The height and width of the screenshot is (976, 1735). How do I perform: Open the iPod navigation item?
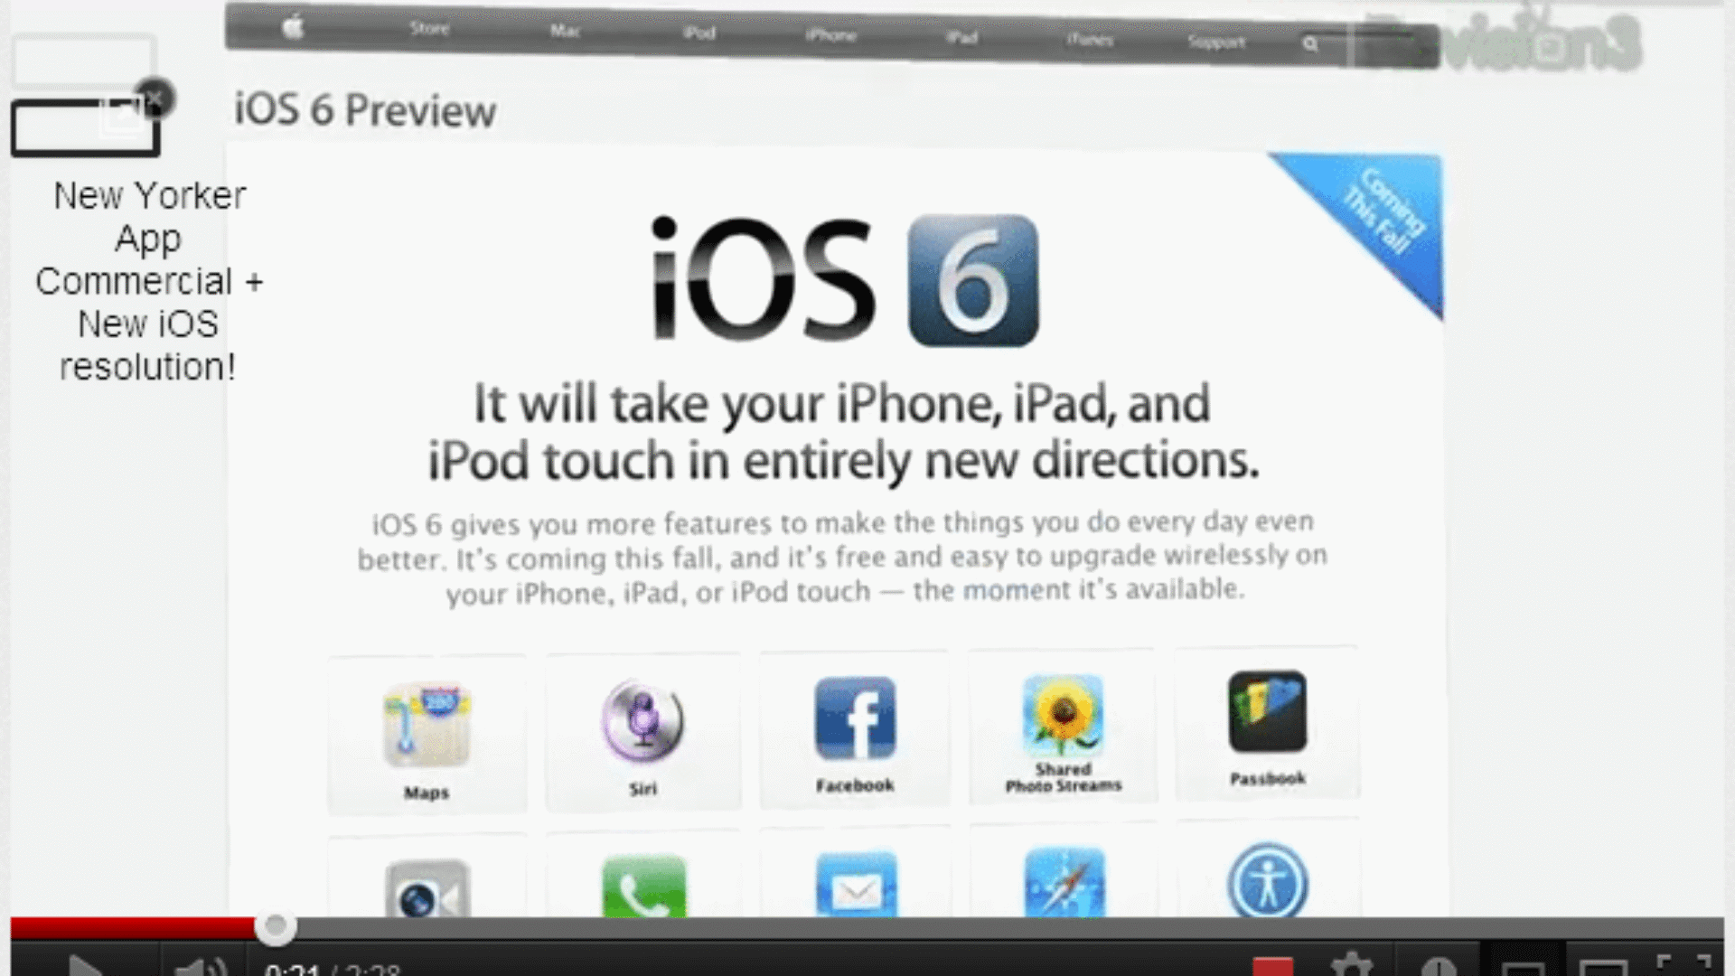699,33
